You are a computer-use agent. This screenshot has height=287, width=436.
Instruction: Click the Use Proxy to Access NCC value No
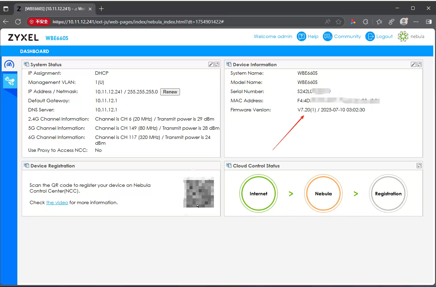coord(98,150)
